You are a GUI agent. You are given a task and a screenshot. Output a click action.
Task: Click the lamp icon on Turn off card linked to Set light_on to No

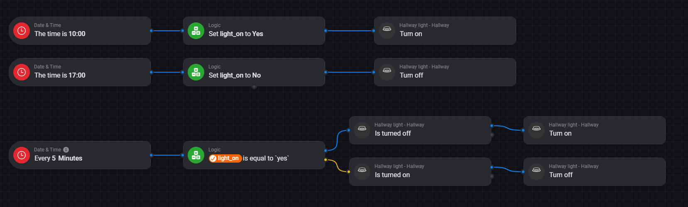tap(387, 72)
